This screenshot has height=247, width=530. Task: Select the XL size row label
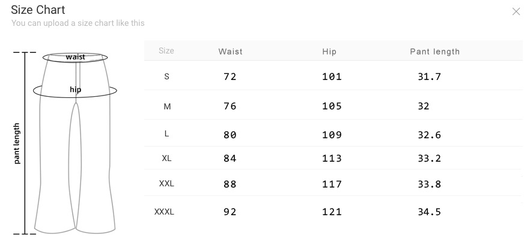click(x=166, y=159)
